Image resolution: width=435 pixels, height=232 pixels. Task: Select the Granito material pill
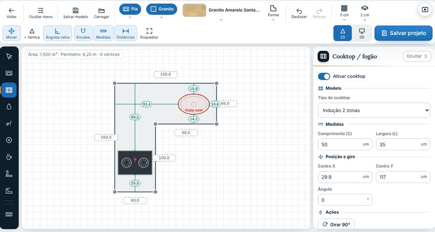162,9
